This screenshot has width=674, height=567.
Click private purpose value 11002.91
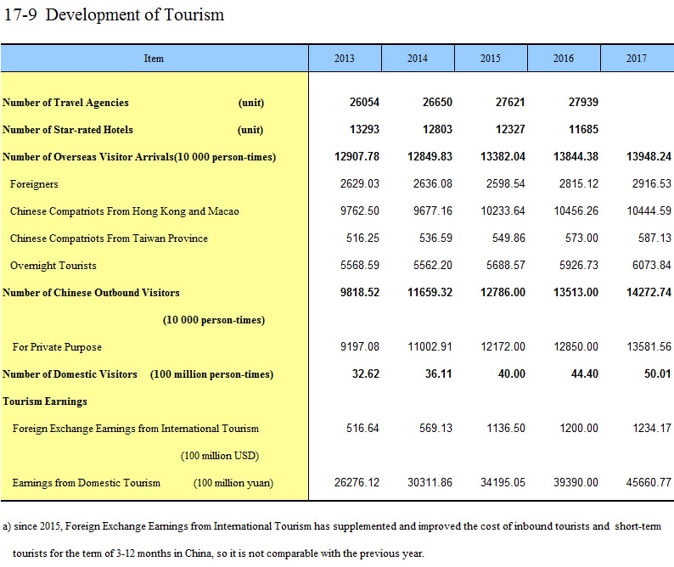point(430,346)
